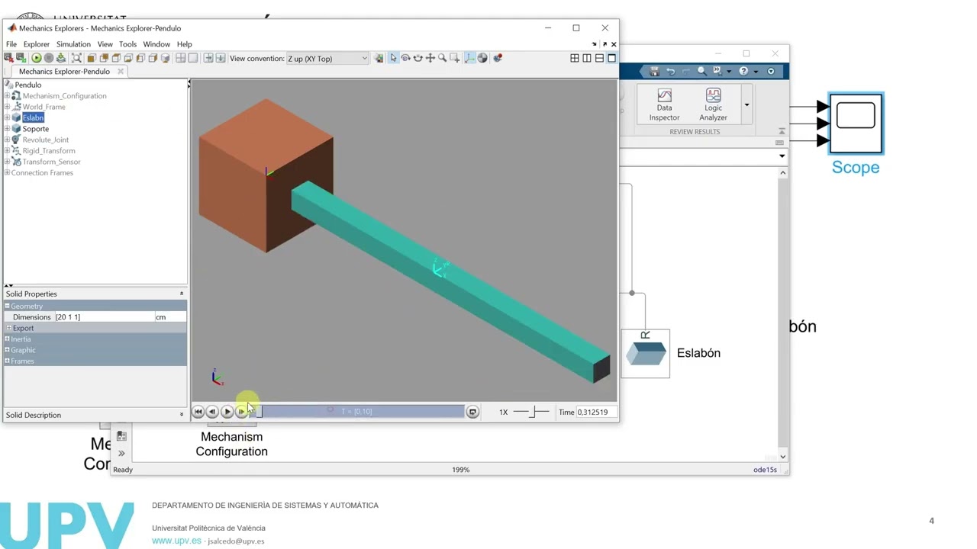Screen dimensions: 977x549
Task: Toggle center of mass visibility
Action: 482,58
